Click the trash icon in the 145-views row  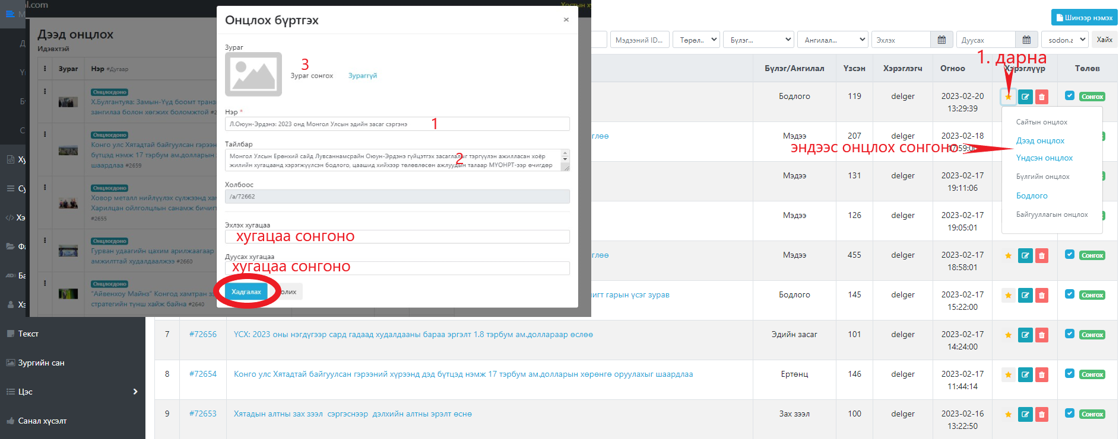click(x=1041, y=295)
